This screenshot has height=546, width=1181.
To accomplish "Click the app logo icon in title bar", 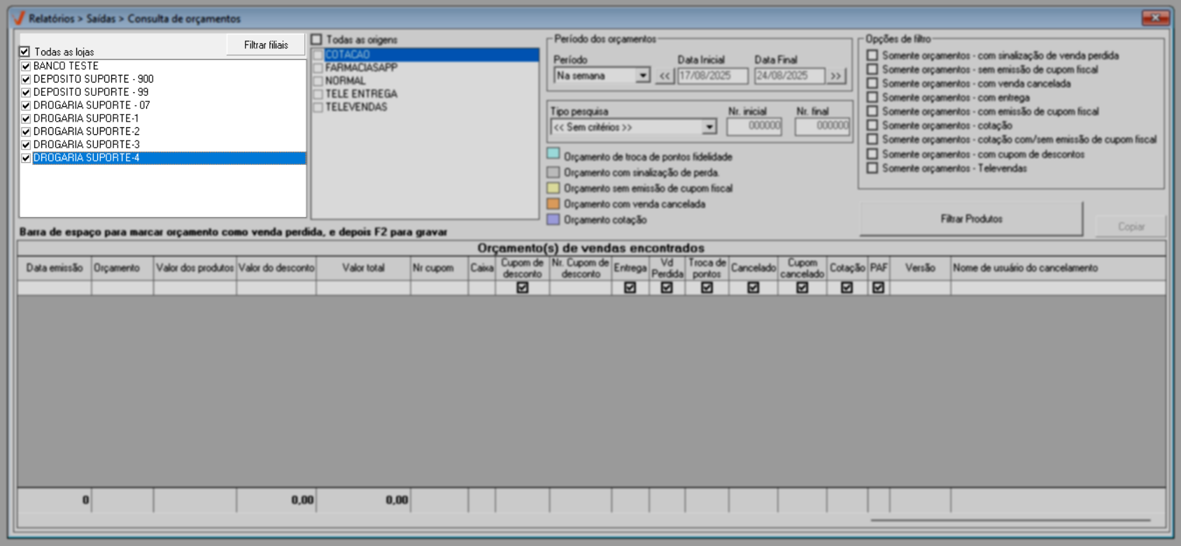I will 19,18.
